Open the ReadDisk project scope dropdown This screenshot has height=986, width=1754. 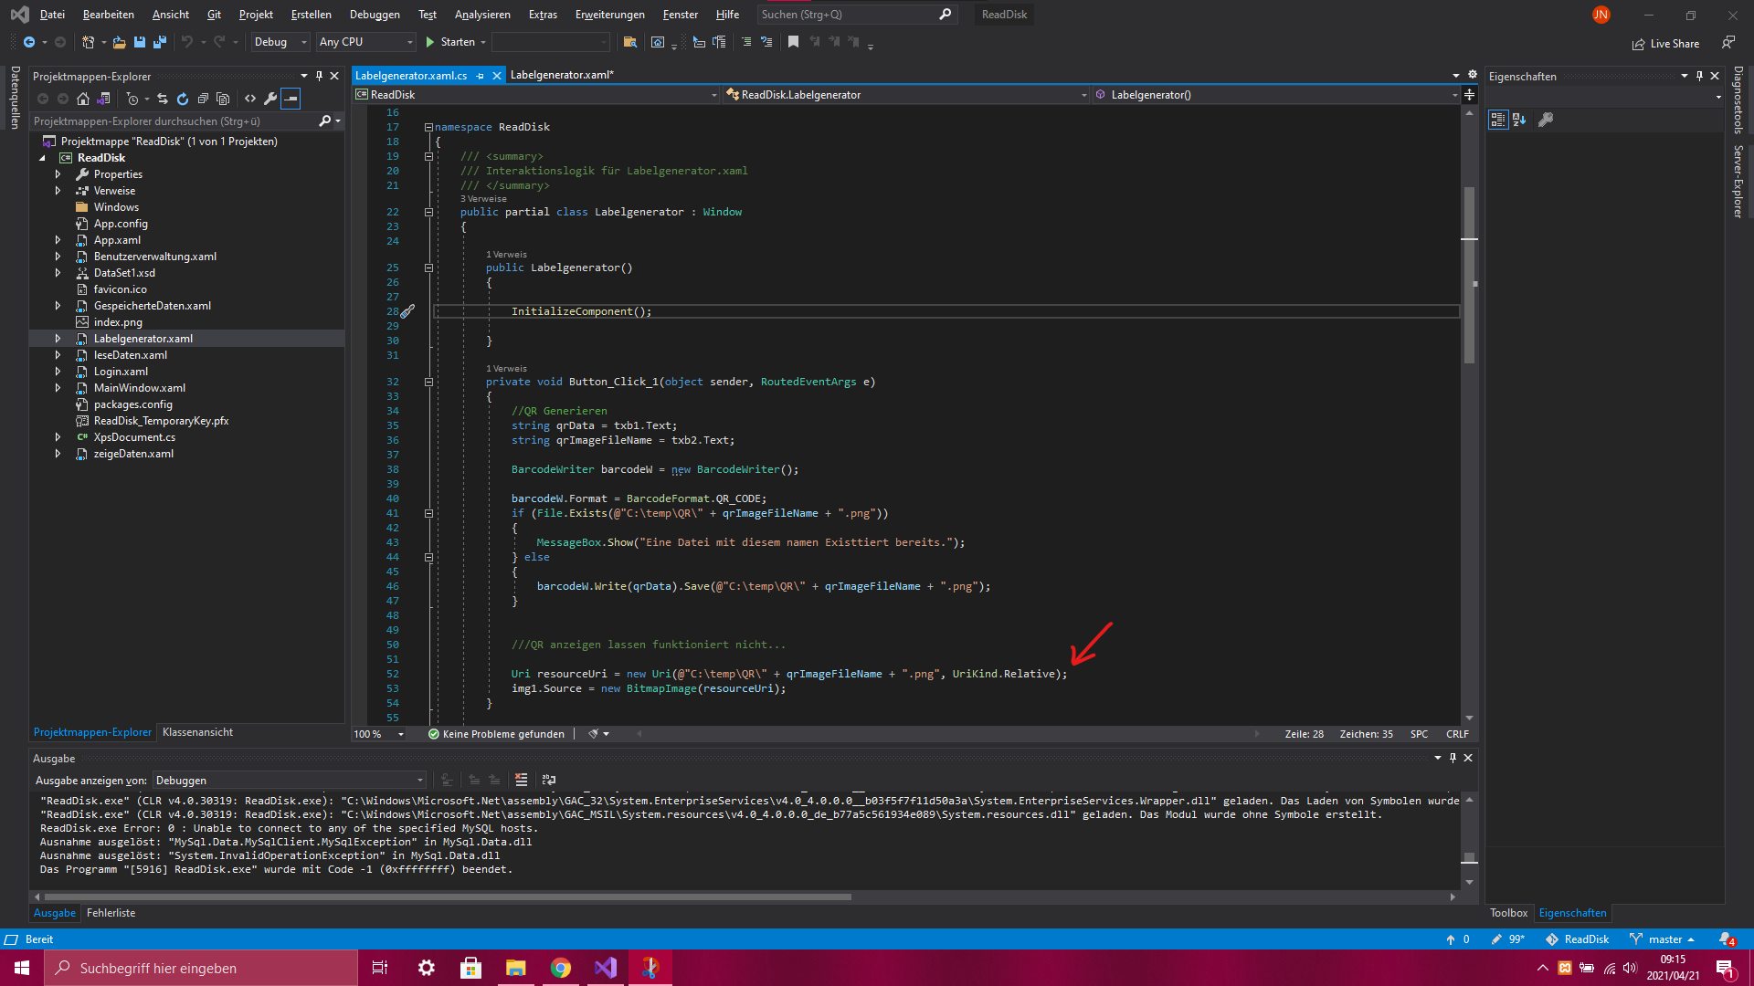(x=536, y=95)
